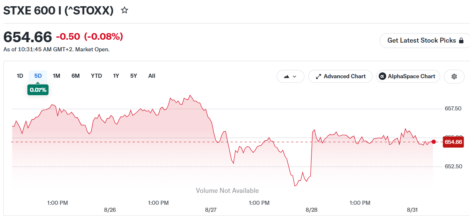This screenshot has height=216, width=470.
Task: Open the Advanced Chart
Action: coord(340,76)
